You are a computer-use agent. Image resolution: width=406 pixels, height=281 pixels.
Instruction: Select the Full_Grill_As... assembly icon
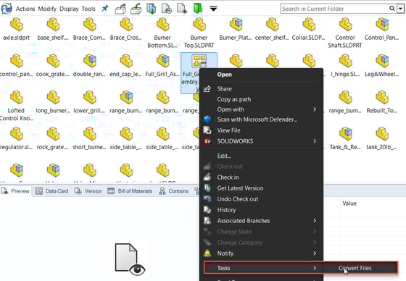point(162,66)
